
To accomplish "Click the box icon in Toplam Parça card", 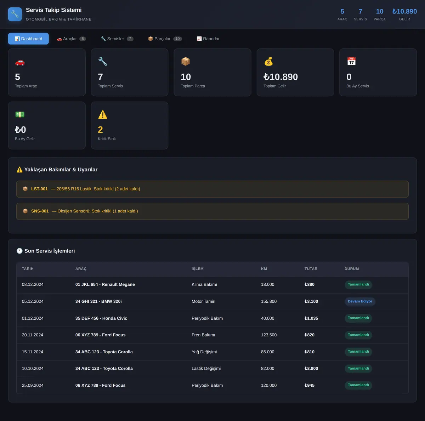I will click(x=186, y=62).
